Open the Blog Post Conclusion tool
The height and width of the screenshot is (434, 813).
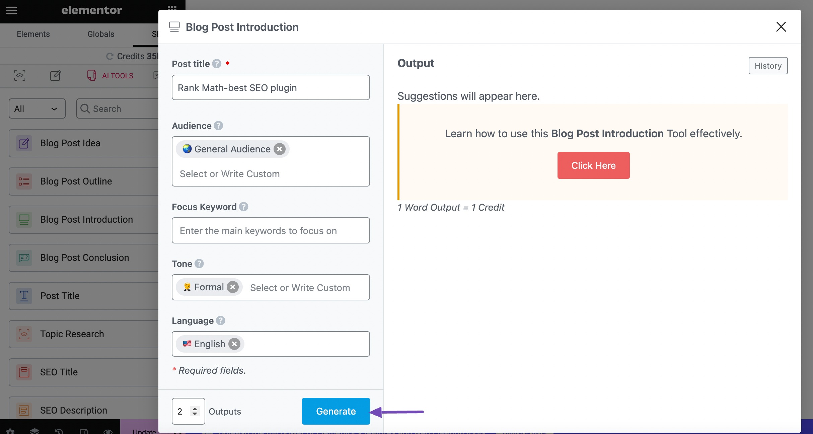click(x=84, y=258)
